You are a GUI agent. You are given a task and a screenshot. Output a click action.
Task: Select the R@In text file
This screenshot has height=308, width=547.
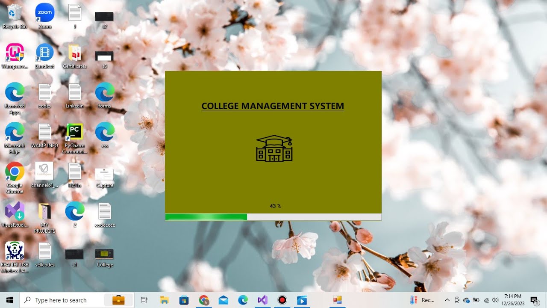[x=75, y=175]
